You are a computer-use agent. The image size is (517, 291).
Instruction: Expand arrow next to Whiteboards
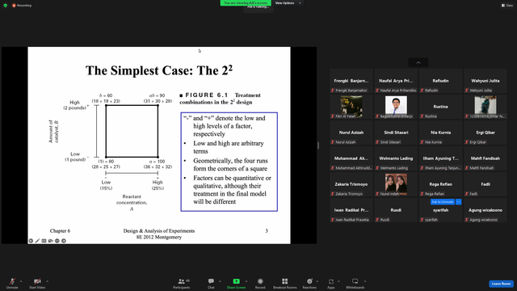[365, 281]
